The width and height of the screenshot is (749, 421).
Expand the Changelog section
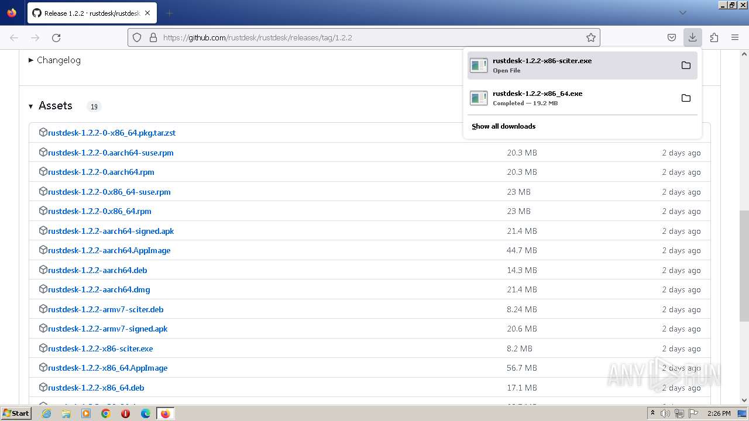pos(54,60)
